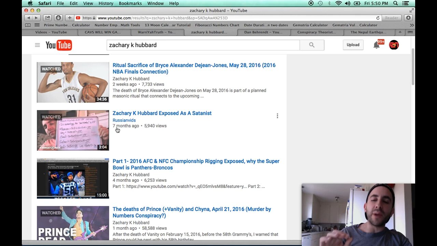Open the File menu
The image size is (437, 246).
coord(60,3)
